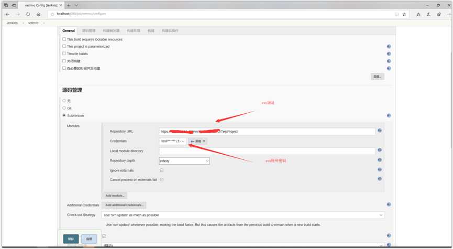
Task: Toggle the 在必要的时候并发构建 checkbox
Action: click(64, 68)
